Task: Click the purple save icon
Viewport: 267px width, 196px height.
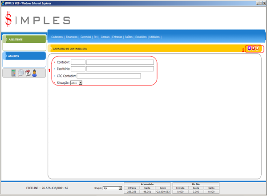Action: point(249,49)
